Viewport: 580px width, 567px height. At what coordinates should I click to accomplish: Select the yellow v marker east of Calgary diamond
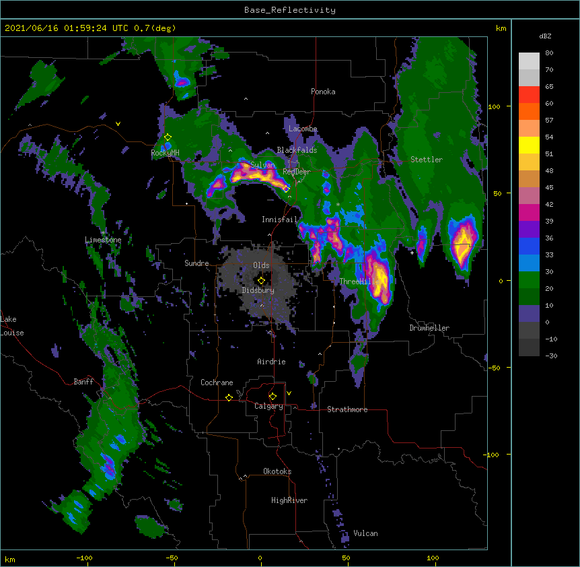point(289,393)
